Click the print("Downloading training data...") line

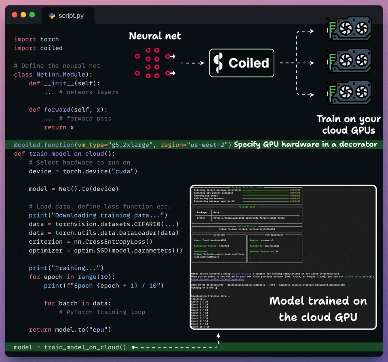pos(98,215)
